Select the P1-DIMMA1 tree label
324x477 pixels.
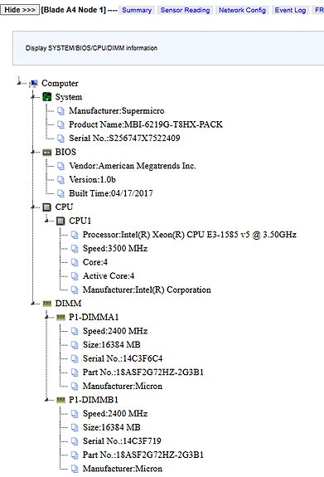[94, 317]
